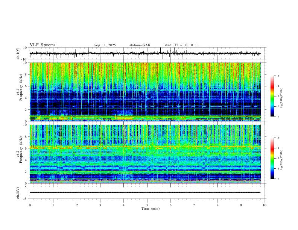
Task: Click the "1" tick on the time axis
Action: [53, 205]
